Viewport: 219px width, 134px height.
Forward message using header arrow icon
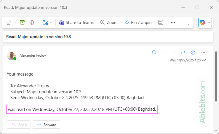[183, 52]
